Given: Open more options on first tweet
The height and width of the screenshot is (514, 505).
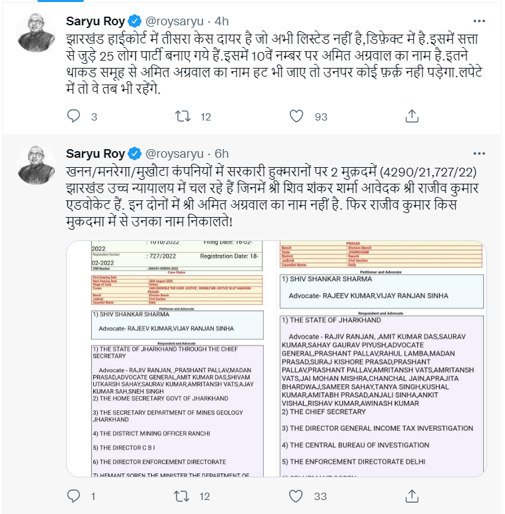Looking at the screenshot, I should pyautogui.click(x=479, y=21).
